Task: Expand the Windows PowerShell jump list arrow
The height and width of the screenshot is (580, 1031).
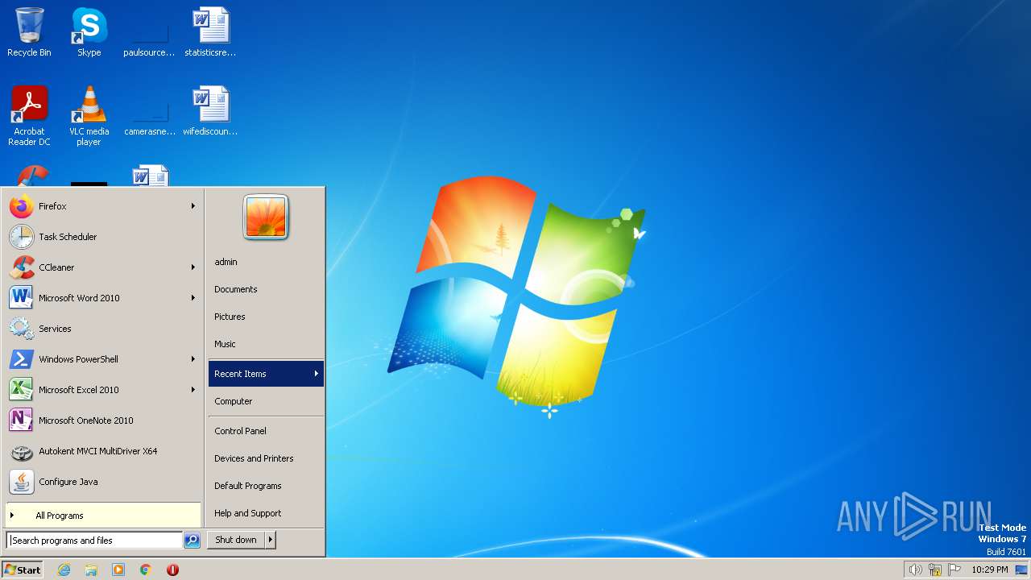Action: point(193,359)
